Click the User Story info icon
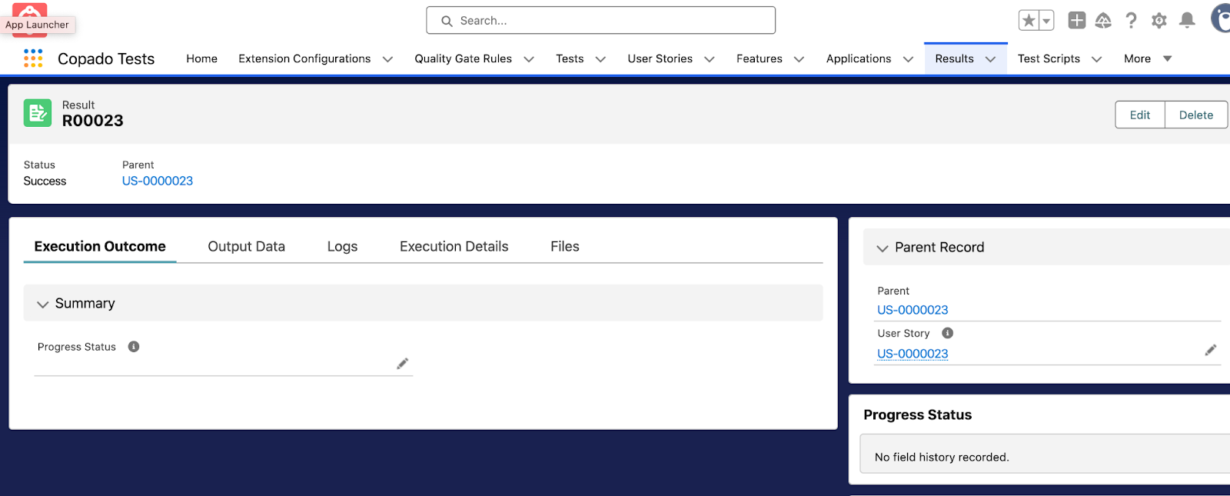Viewport: 1230px width, 496px height. click(x=948, y=333)
